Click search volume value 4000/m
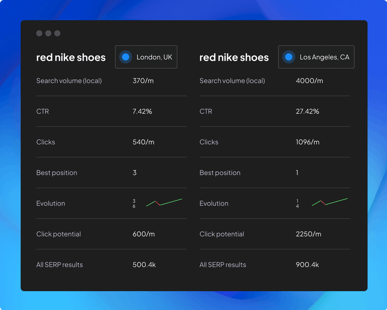Viewport: 387px width, 310px height. pyautogui.click(x=309, y=81)
